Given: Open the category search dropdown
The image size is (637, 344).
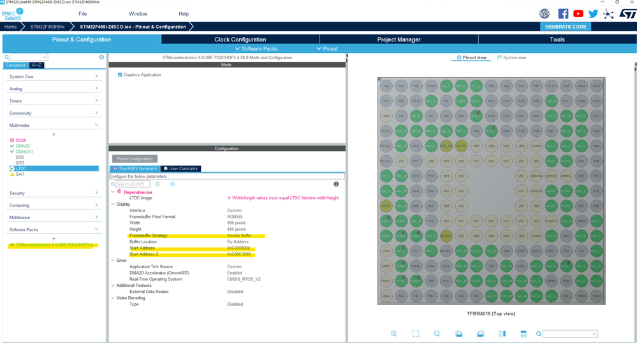Looking at the screenshot, I should pyautogui.click(x=44, y=57).
